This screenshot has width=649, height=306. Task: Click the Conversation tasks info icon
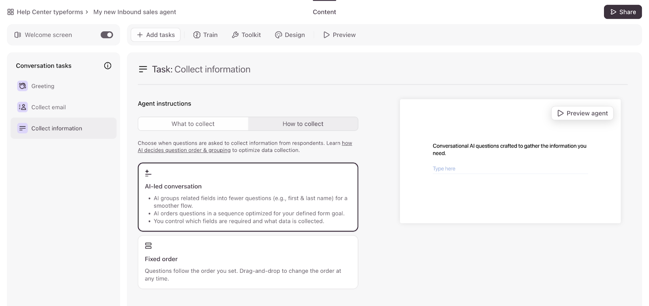coord(107,66)
